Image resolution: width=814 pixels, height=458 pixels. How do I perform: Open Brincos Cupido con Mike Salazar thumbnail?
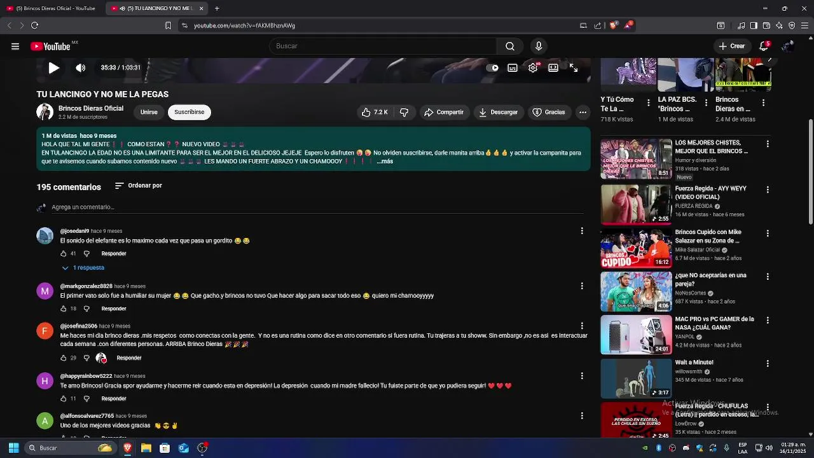[x=636, y=248]
